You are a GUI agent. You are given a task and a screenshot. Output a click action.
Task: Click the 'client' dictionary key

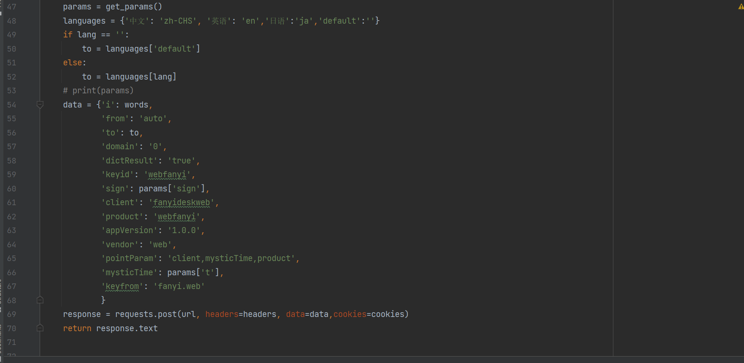coord(120,203)
